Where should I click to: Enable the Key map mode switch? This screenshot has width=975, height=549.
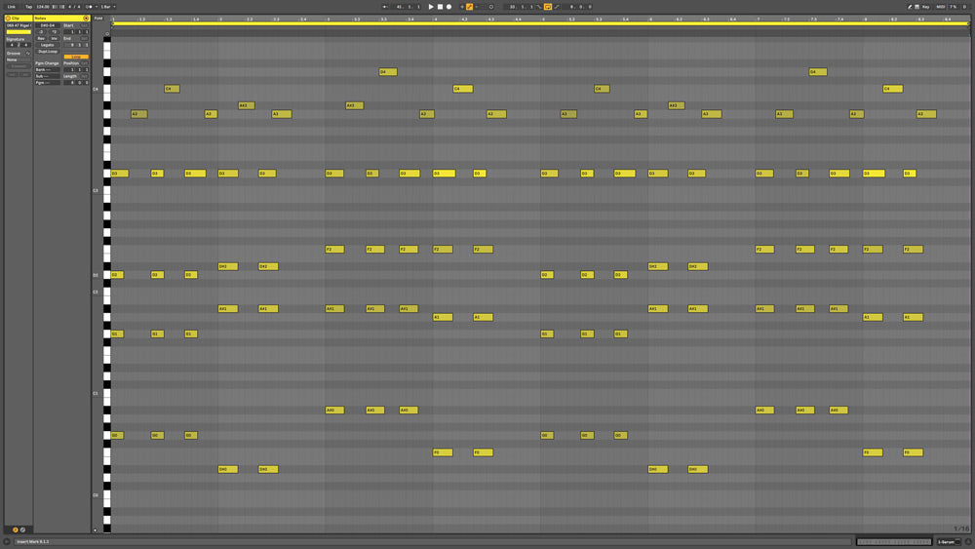click(x=925, y=7)
